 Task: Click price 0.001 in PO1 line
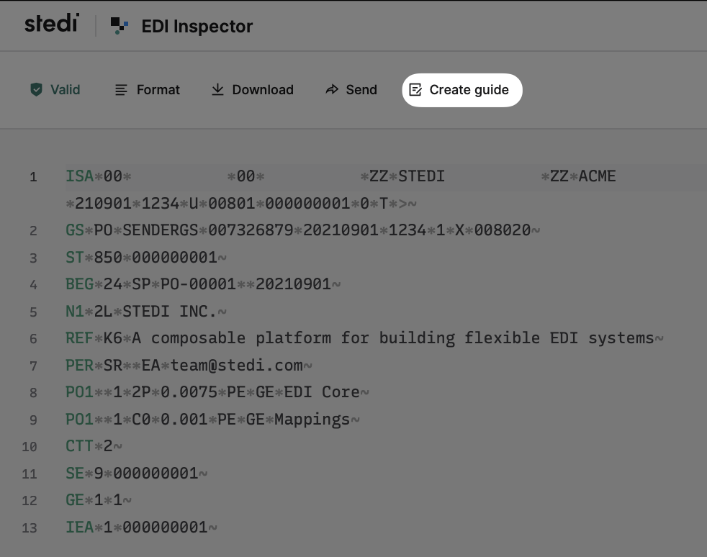click(x=184, y=420)
